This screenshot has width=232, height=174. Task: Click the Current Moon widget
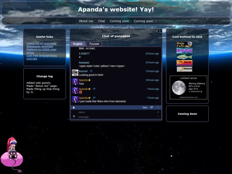click(x=188, y=88)
